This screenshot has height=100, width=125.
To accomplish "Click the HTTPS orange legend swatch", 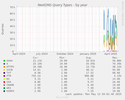I will pos(4,67).
